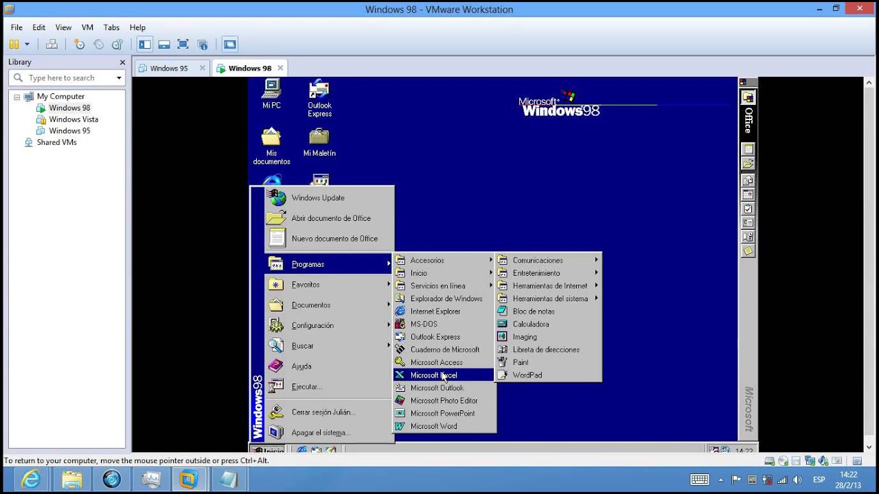
Task: Expand the Documentos submenu
Action: 330,305
